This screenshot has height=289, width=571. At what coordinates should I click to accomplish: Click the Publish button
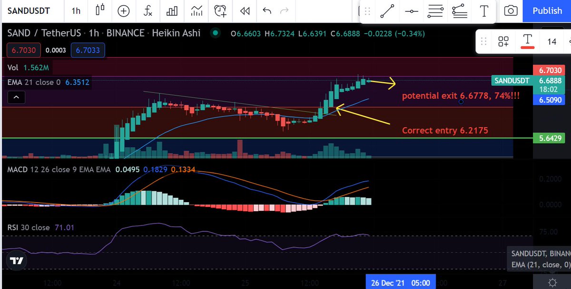click(547, 10)
